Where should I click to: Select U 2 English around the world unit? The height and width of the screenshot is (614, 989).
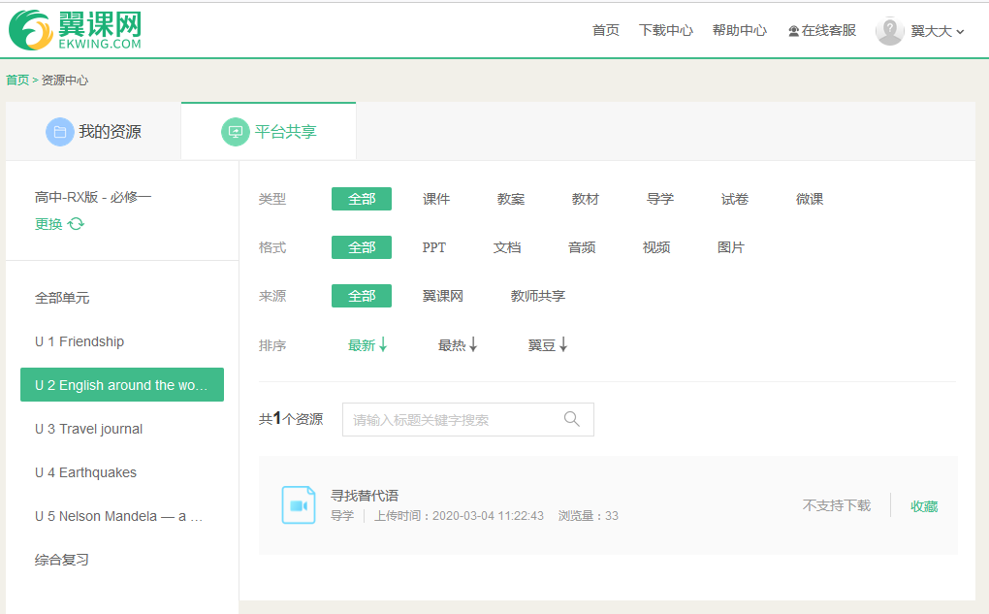[x=122, y=385]
